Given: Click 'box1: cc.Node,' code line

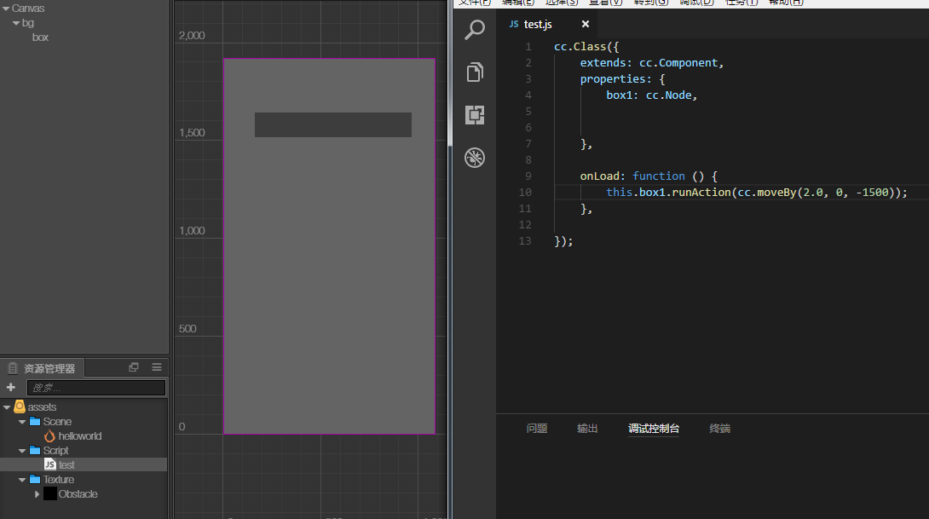Looking at the screenshot, I should (x=652, y=95).
